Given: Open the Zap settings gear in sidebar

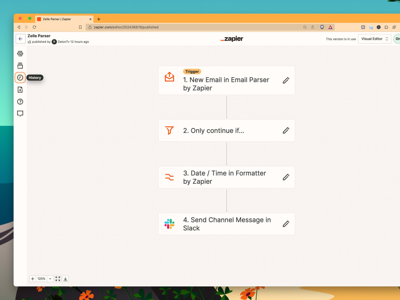Looking at the screenshot, I should point(20,53).
